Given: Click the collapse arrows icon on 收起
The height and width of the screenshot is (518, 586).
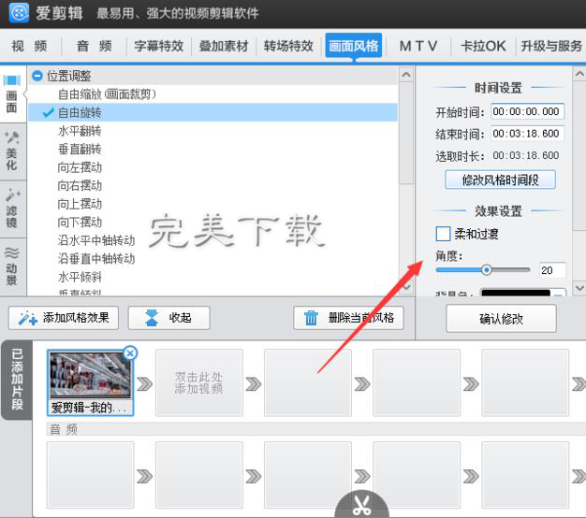Looking at the screenshot, I should click(152, 318).
